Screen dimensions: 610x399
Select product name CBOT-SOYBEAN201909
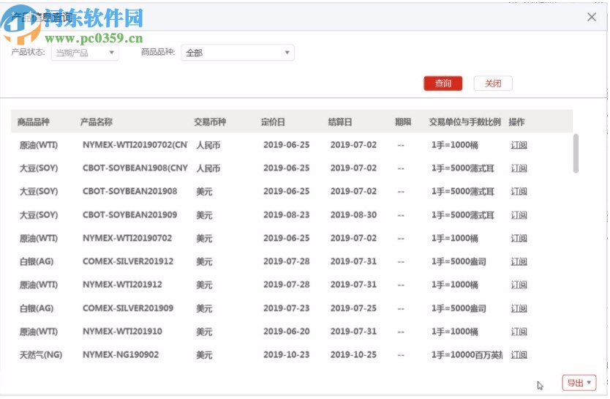click(129, 215)
